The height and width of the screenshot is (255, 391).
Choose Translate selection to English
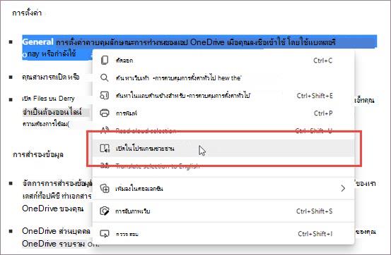(x=223, y=166)
